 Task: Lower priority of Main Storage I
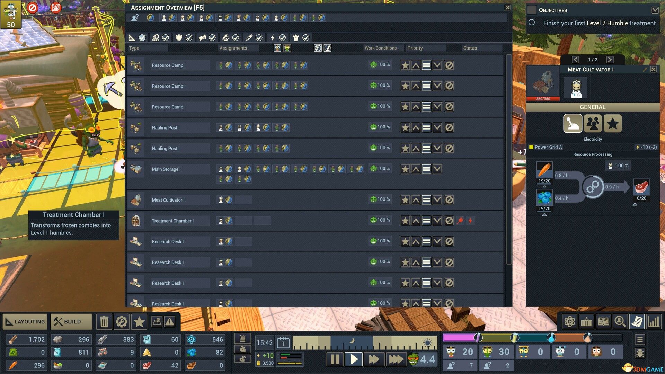coord(437,169)
